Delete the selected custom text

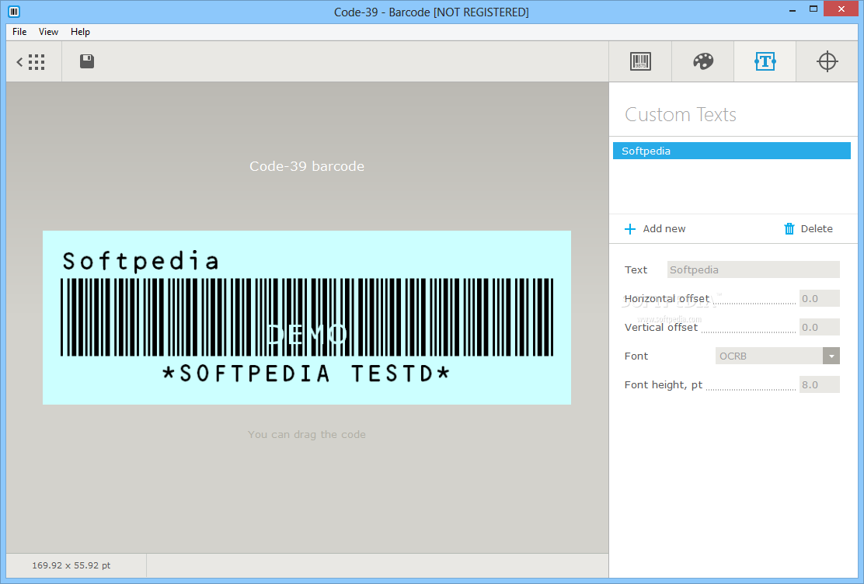(x=808, y=228)
